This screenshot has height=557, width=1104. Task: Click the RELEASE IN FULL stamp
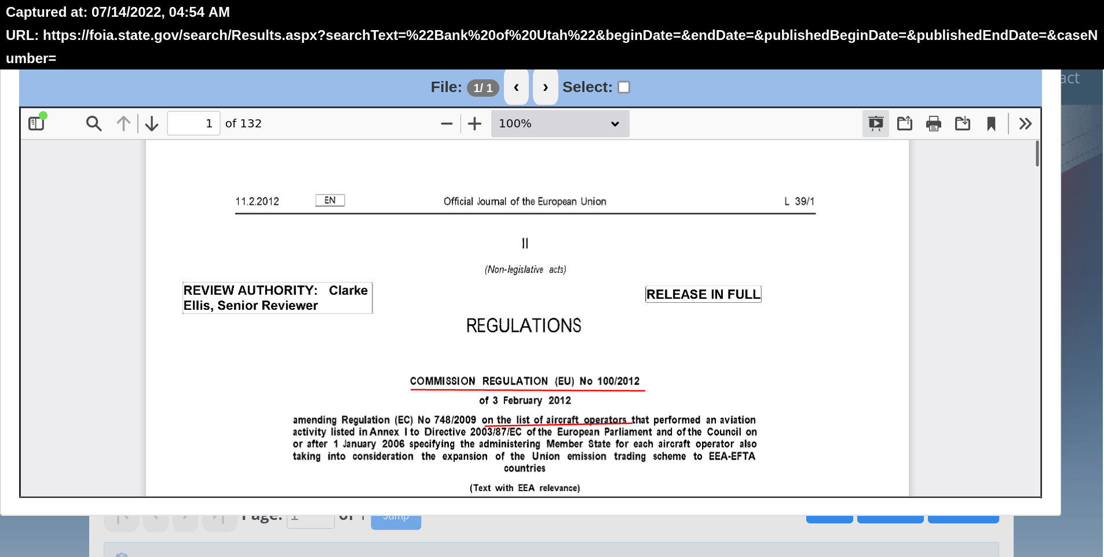(703, 294)
